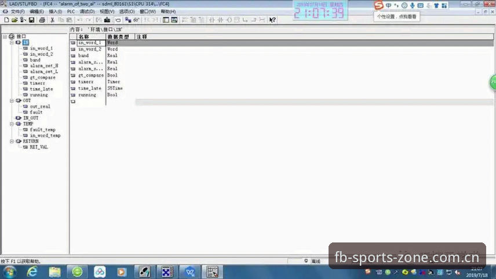The height and width of the screenshot is (279, 496).
Task: Toggle monitor mode with the glasses icon
Action: point(136,20)
